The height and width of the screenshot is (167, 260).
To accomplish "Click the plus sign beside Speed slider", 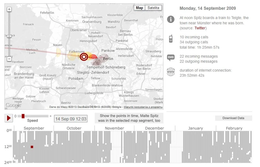I will click(x=50, y=116).
